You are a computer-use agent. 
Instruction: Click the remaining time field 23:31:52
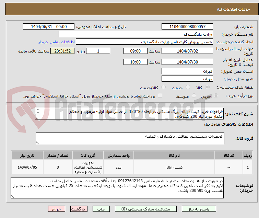(x=62, y=51)
